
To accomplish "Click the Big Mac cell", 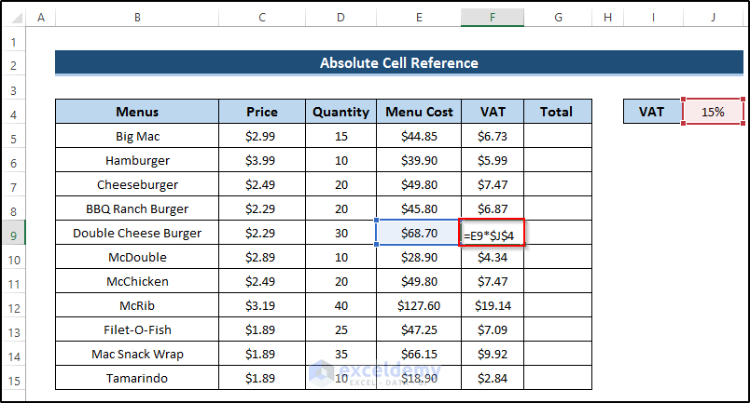I will coord(137,136).
